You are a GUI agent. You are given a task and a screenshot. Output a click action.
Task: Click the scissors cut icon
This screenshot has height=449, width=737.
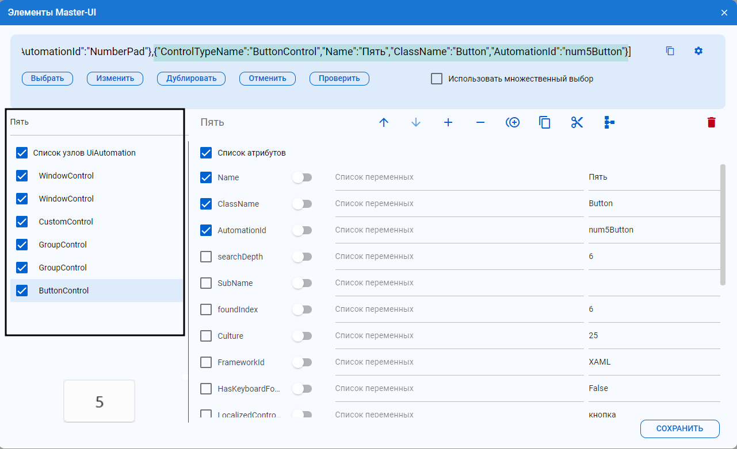coord(577,122)
